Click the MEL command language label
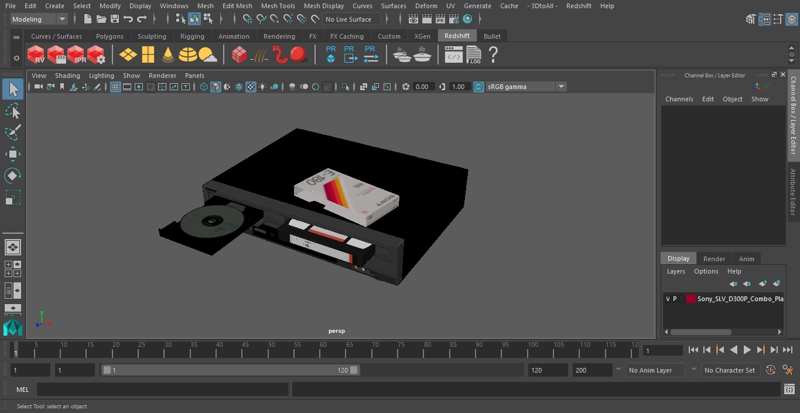 23,390
